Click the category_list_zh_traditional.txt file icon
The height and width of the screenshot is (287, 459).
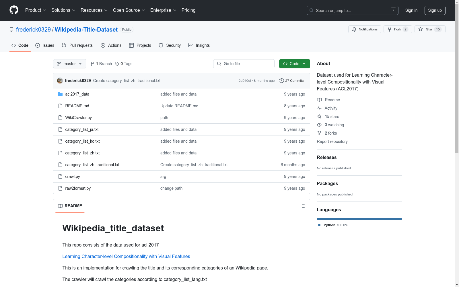click(x=60, y=165)
